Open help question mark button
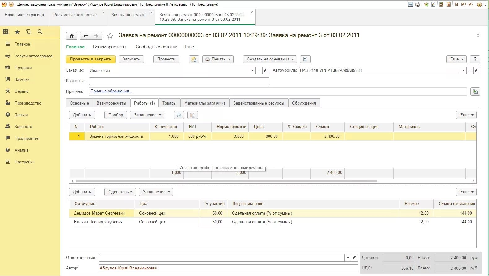The height and width of the screenshot is (276, 489). click(x=475, y=59)
